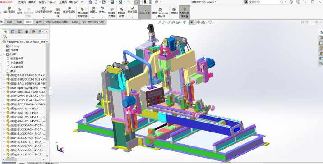Viewport: 323px width, 164px height.
Task: Open the Edit (编辑) menu
Action: 32,2
